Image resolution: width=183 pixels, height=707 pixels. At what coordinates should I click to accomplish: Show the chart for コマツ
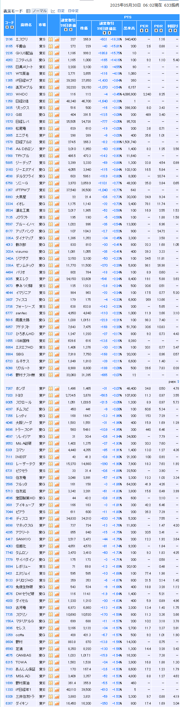tap(57, 450)
